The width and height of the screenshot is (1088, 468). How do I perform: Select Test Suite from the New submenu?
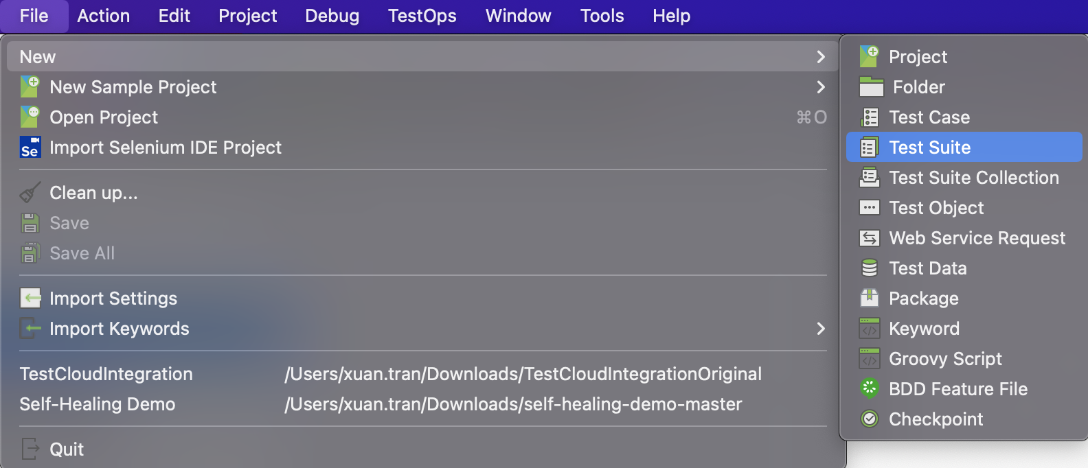click(929, 148)
